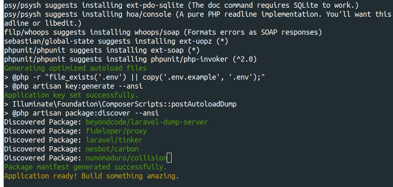Click the "Application ready! Build something amazing." message
Viewport: 393px width, 187px height.
pyautogui.click(x=91, y=176)
